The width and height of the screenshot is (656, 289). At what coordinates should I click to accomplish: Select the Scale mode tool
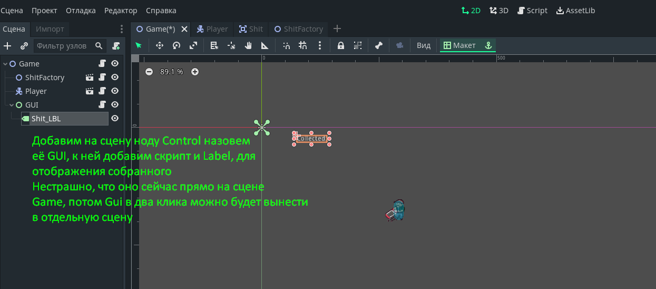coord(193,45)
